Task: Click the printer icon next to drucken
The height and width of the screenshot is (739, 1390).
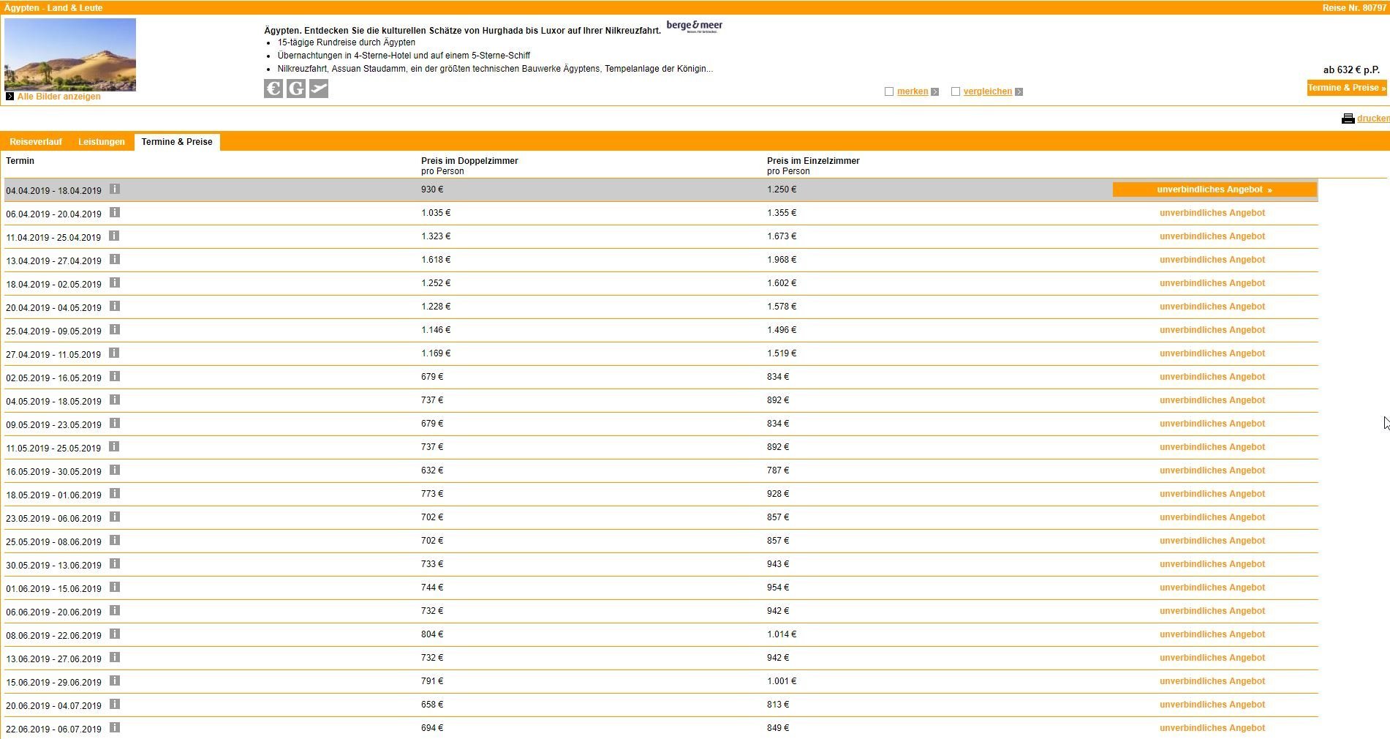Action: point(1348,119)
